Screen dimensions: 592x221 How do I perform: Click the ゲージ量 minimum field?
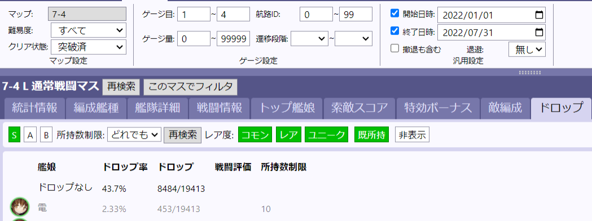194,38
